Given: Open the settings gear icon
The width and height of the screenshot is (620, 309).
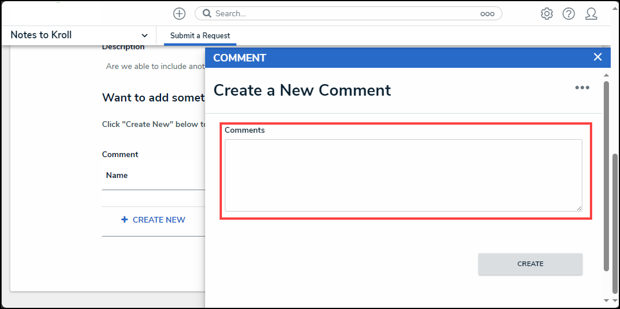Looking at the screenshot, I should click(546, 14).
